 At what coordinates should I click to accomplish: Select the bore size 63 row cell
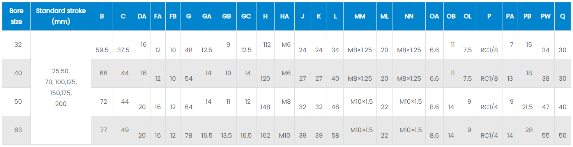[x=18, y=130]
